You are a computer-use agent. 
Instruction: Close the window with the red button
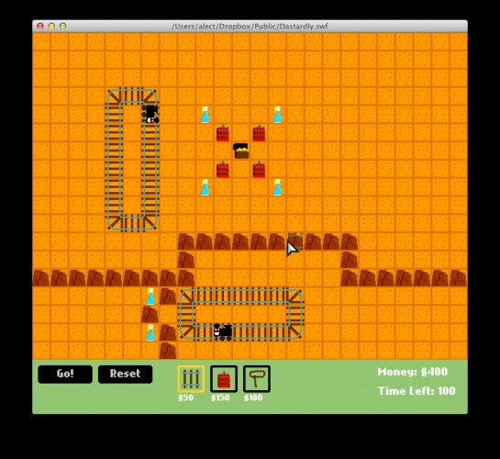(x=40, y=26)
